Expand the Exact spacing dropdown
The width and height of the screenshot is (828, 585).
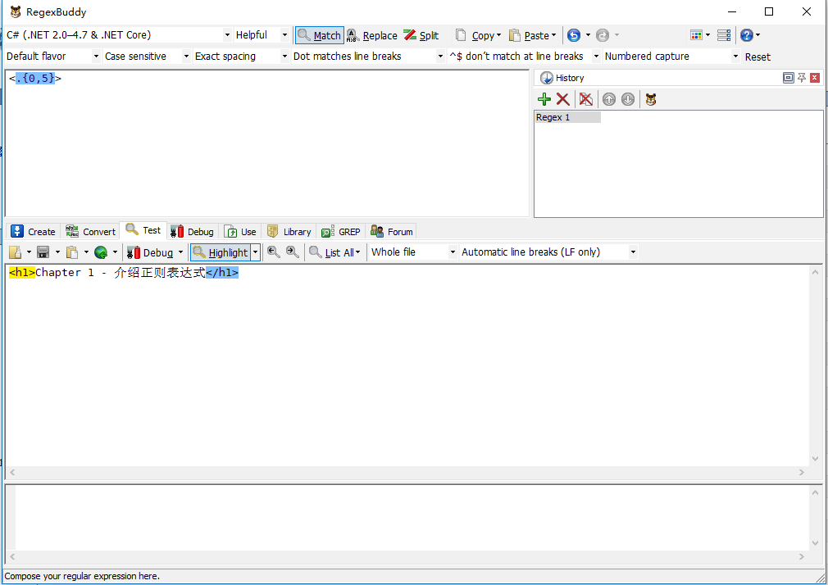(x=284, y=56)
